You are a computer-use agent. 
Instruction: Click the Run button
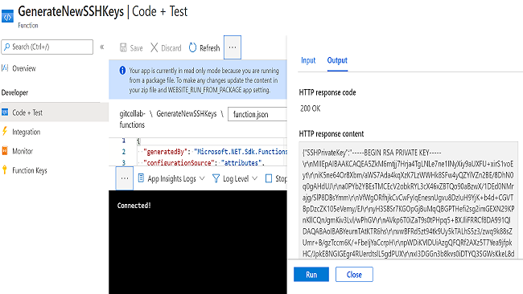coord(311,275)
